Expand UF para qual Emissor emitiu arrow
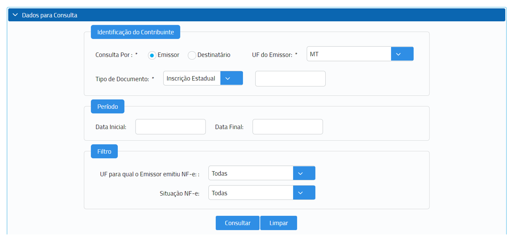Viewport: 514px width, 249px height. pos(304,173)
